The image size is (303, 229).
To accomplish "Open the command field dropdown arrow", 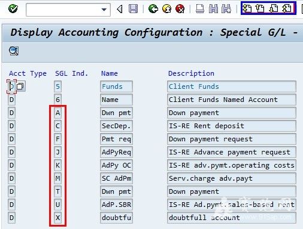I will (104, 10).
